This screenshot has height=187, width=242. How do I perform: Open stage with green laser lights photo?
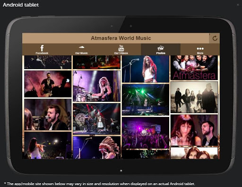[x=146, y=100]
